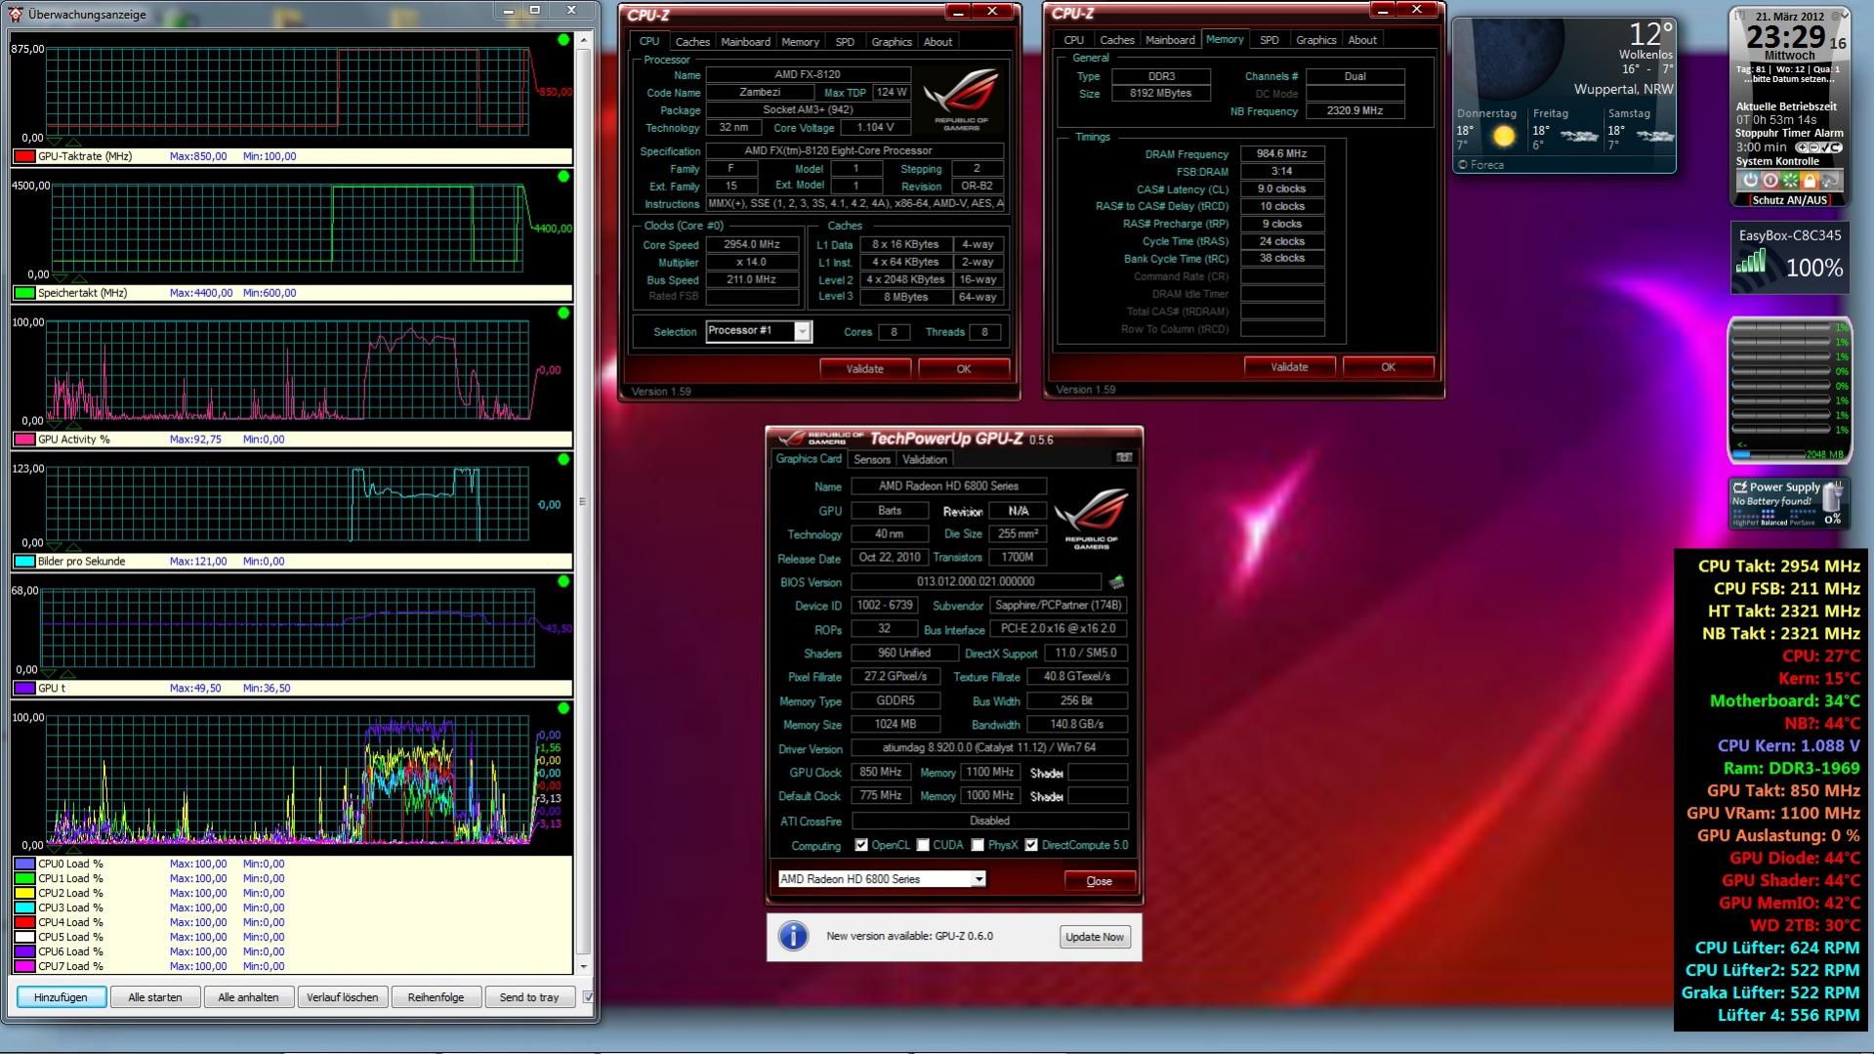Click the shutdown icon in System Kontrolle
The image size is (1874, 1054).
[1749, 181]
